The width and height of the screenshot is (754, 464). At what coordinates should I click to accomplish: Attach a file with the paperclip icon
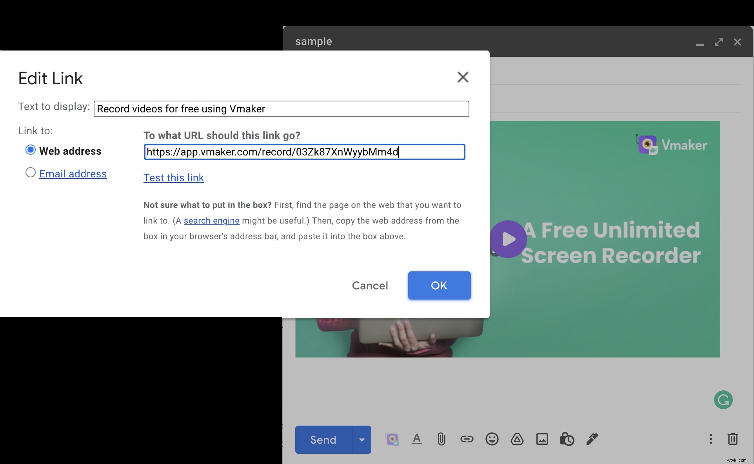441,439
